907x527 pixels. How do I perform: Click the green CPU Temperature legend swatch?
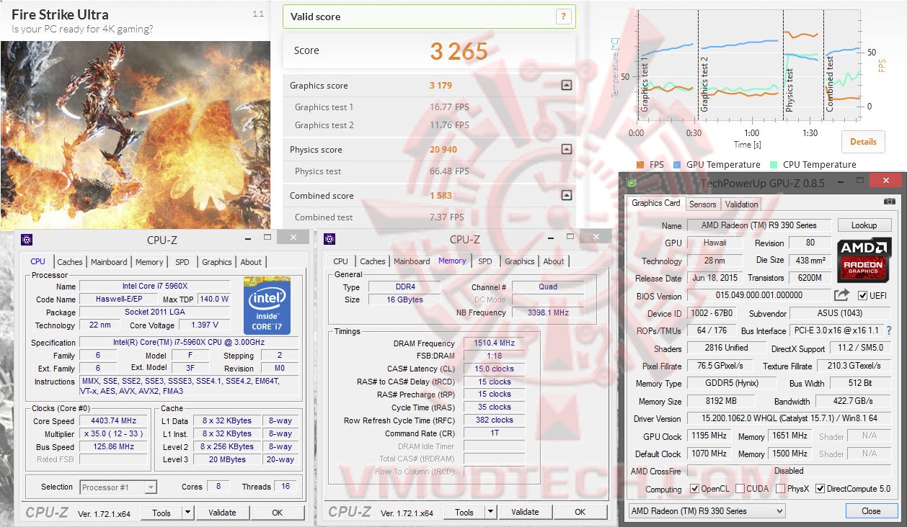[x=774, y=165]
